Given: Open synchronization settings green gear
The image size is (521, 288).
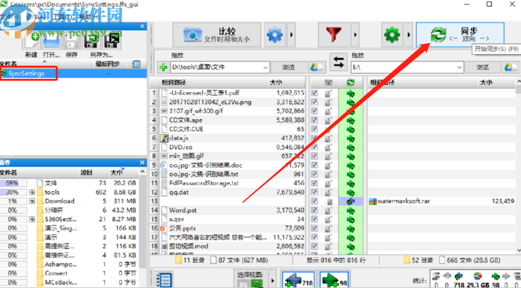Looking at the screenshot, I should [x=392, y=34].
